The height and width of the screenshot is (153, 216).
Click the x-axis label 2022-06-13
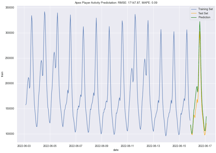pos(153,146)
